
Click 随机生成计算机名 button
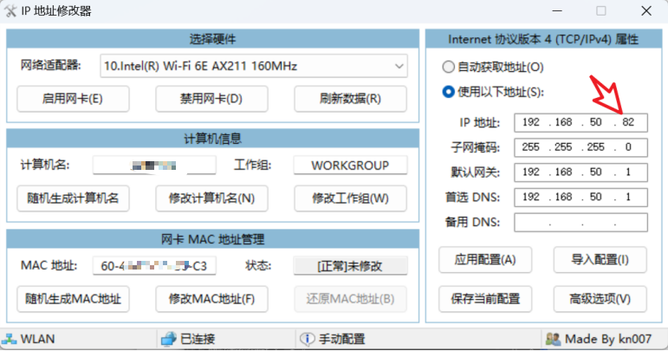tap(73, 198)
